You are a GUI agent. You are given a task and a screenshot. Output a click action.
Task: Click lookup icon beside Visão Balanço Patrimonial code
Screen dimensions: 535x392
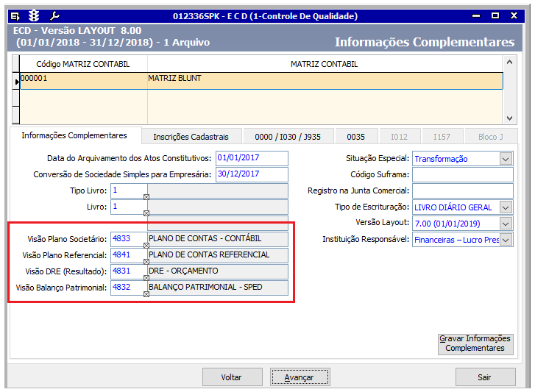pyautogui.click(x=146, y=294)
